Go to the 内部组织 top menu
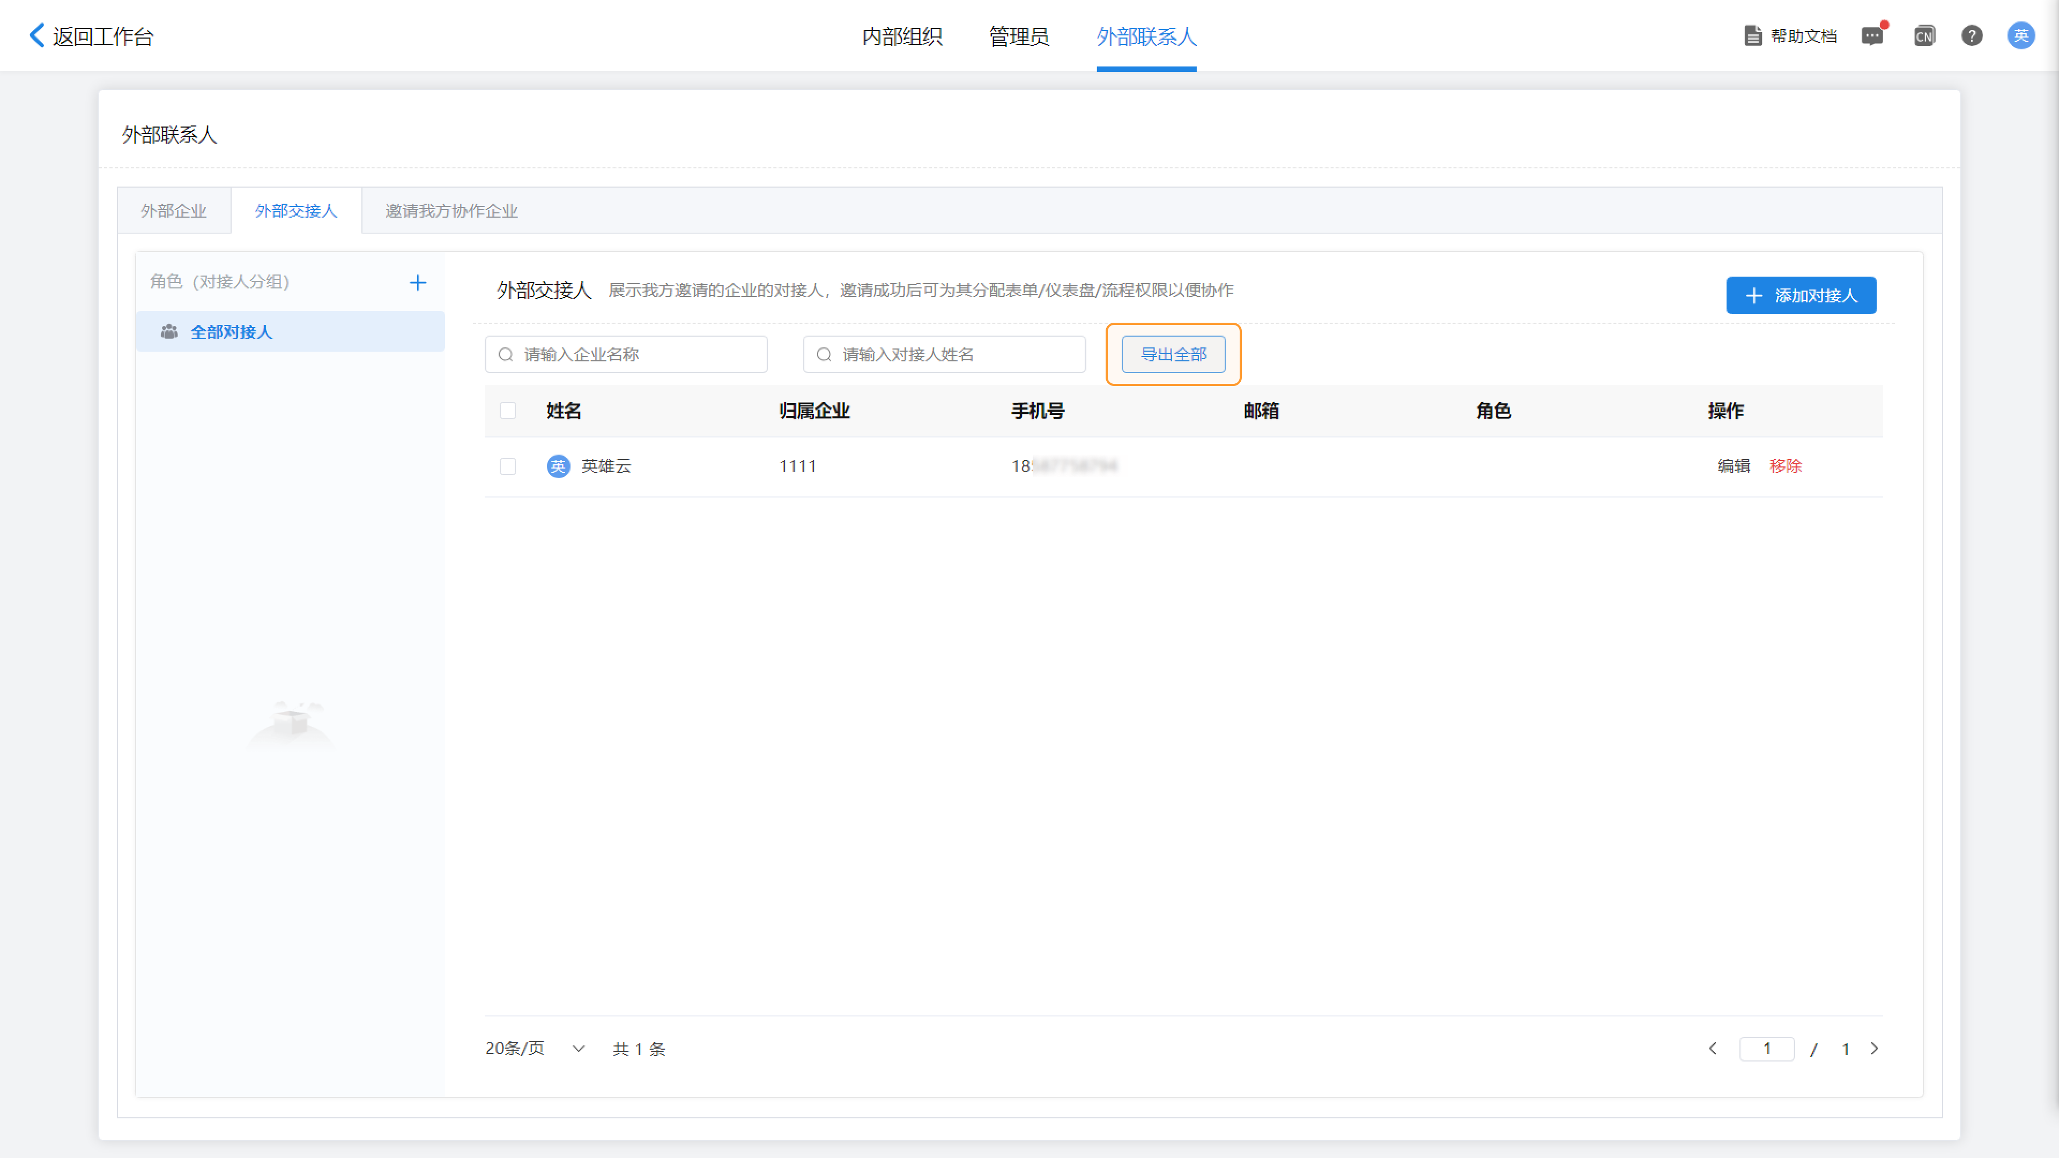2059x1158 pixels. (x=901, y=37)
